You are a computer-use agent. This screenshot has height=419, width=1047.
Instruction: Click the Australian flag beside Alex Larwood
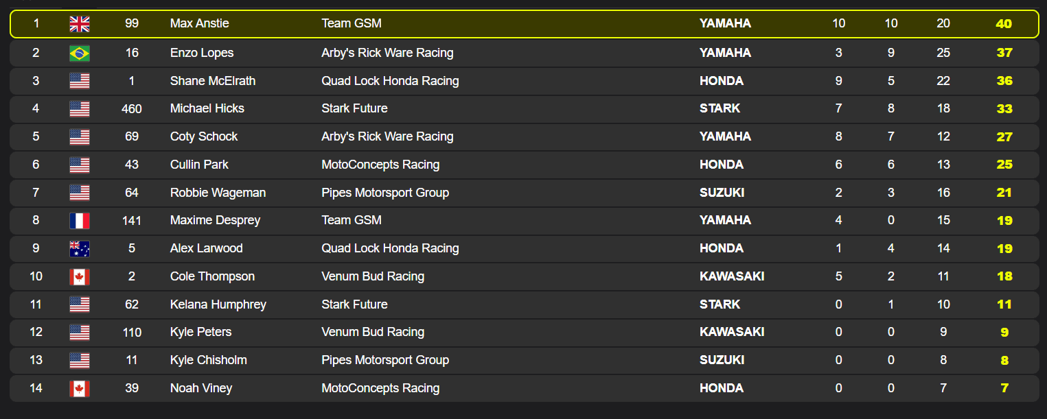pyautogui.click(x=80, y=249)
